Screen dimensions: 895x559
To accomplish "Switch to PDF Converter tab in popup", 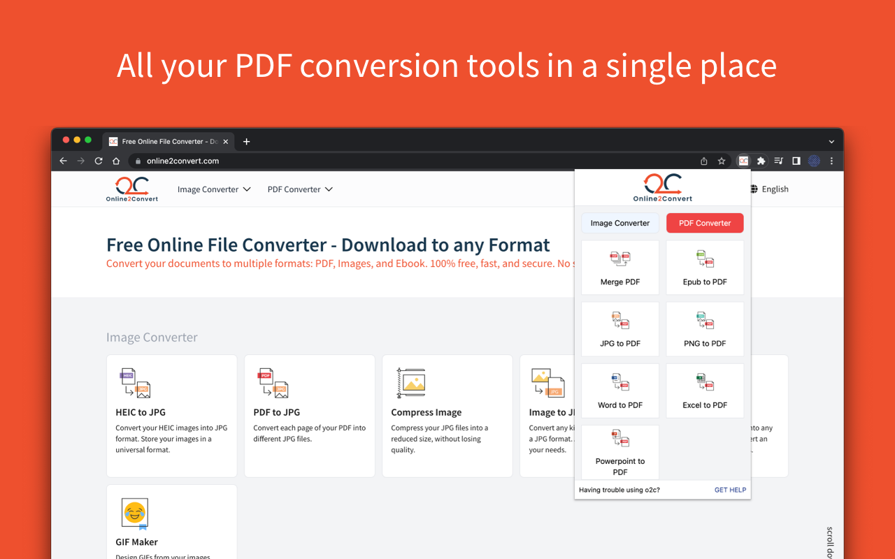I will [705, 223].
